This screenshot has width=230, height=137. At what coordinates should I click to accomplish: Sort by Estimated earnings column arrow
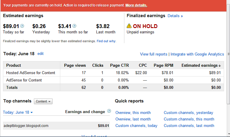click(x=220, y=66)
